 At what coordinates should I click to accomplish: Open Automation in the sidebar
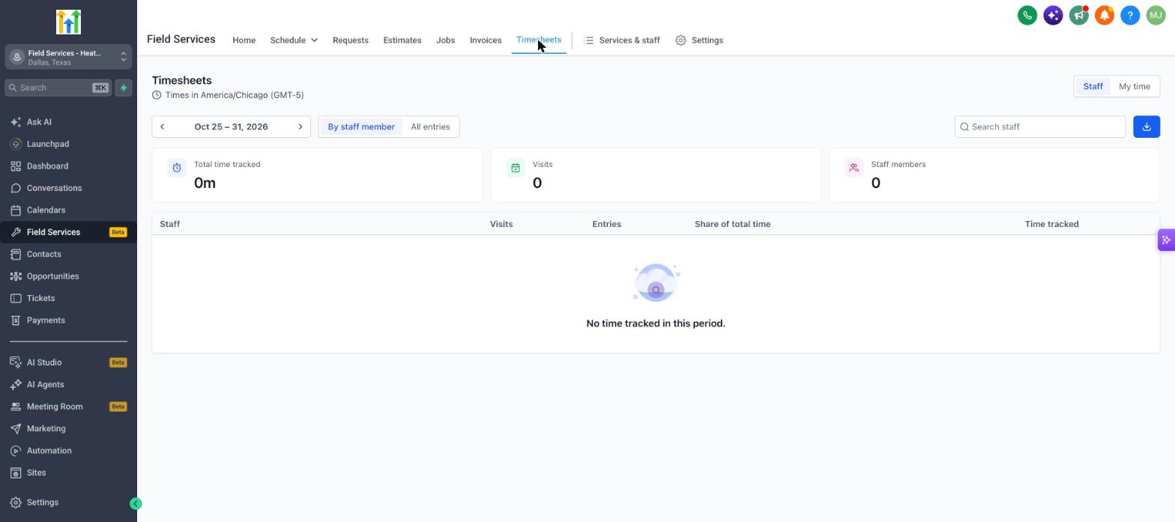pos(68,451)
